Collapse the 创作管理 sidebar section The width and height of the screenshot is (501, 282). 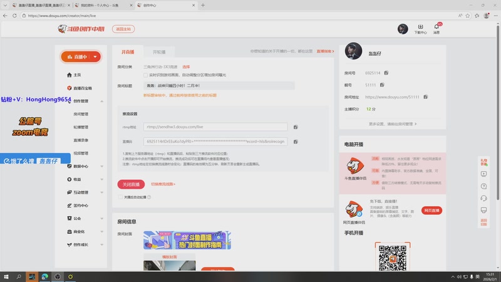coord(101,101)
